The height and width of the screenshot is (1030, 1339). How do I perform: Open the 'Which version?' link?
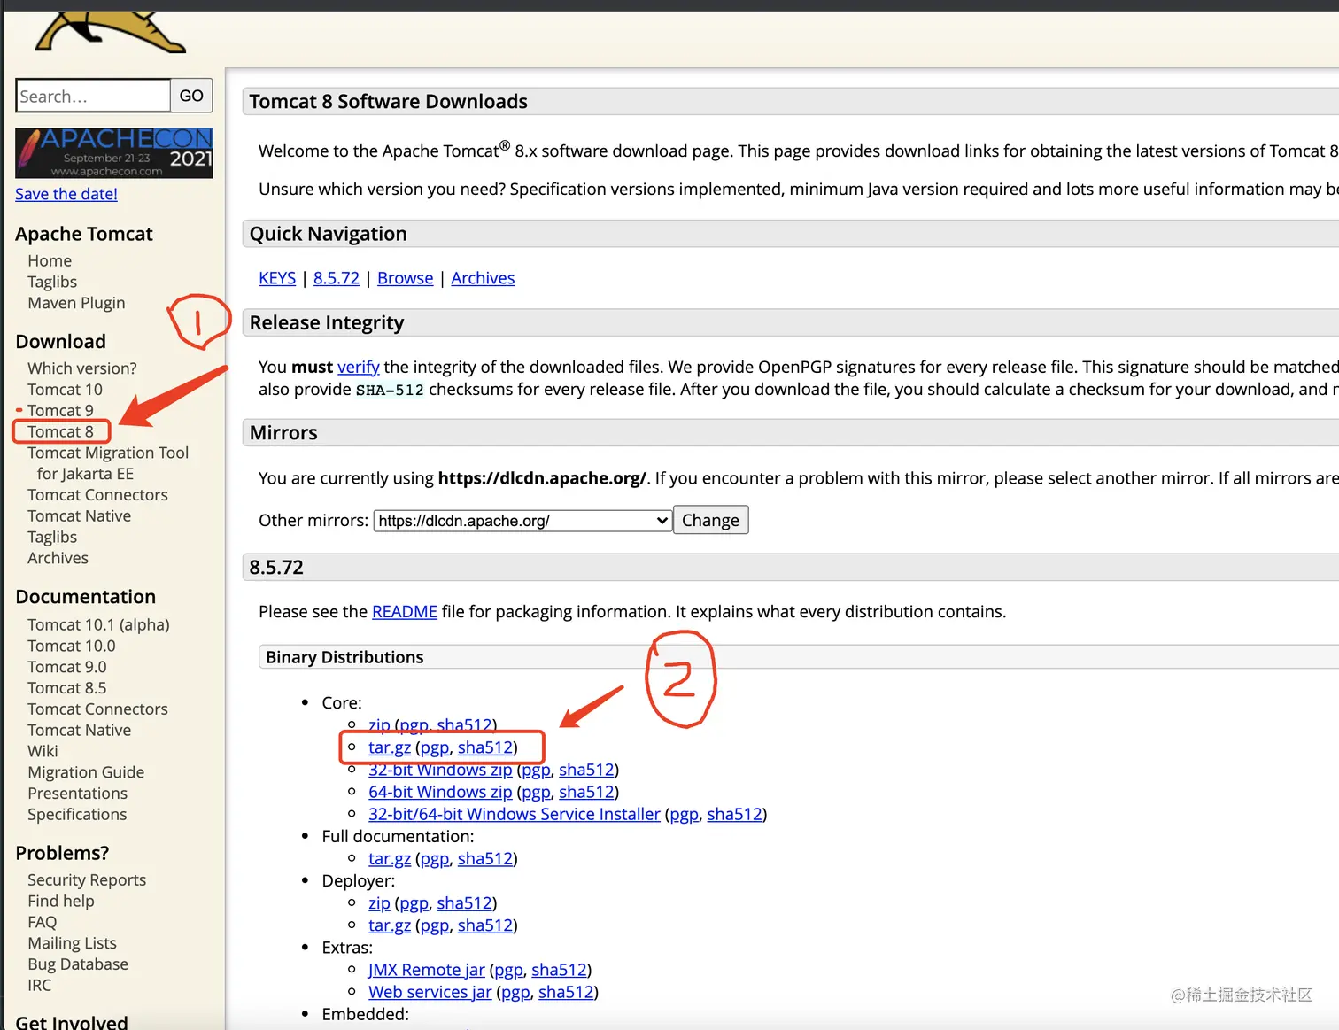(82, 368)
